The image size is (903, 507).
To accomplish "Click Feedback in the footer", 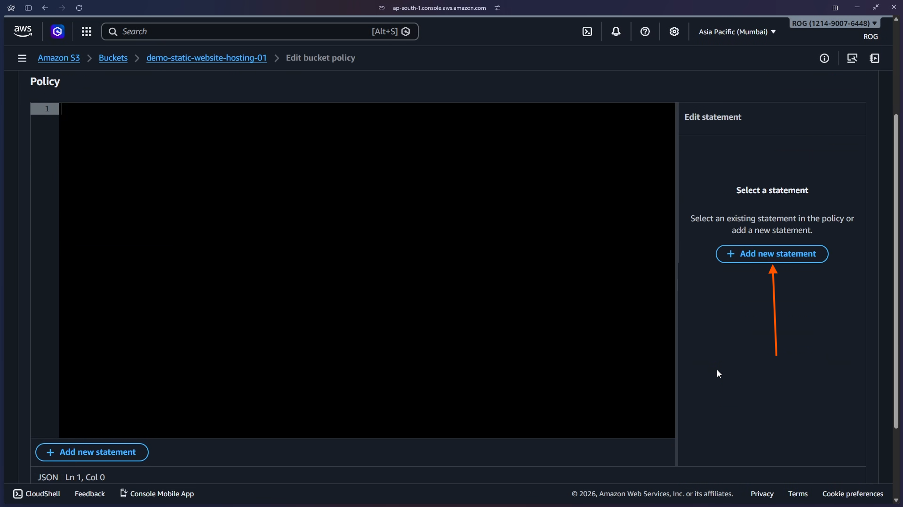I will (89, 493).
